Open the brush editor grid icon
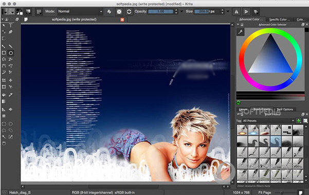This screenshot has height=195, width=309. (x=39, y=12)
